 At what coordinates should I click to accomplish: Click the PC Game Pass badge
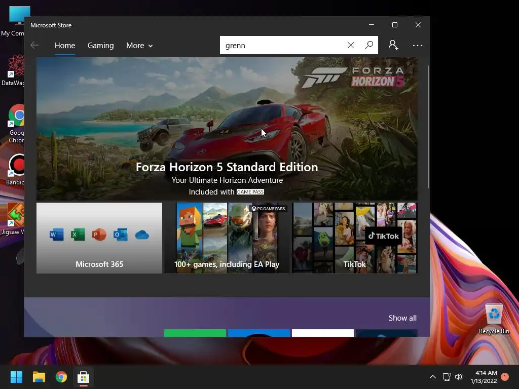[x=268, y=208]
